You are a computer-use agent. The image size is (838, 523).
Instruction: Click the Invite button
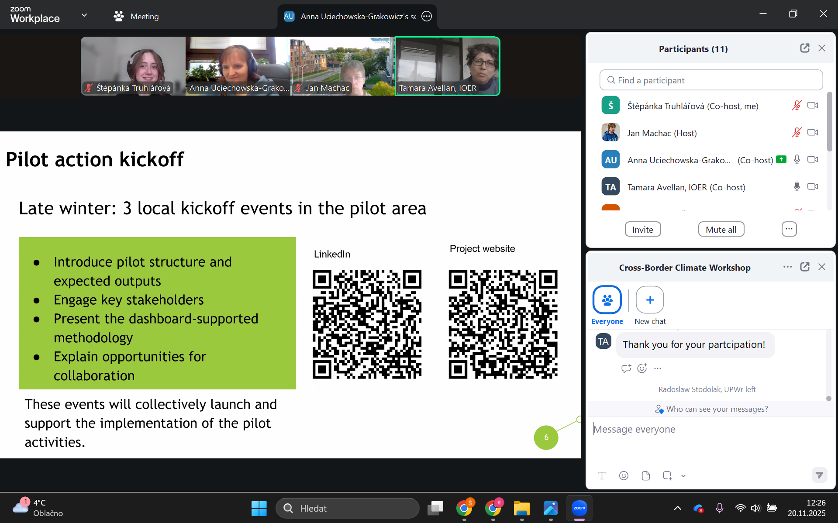click(x=642, y=230)
